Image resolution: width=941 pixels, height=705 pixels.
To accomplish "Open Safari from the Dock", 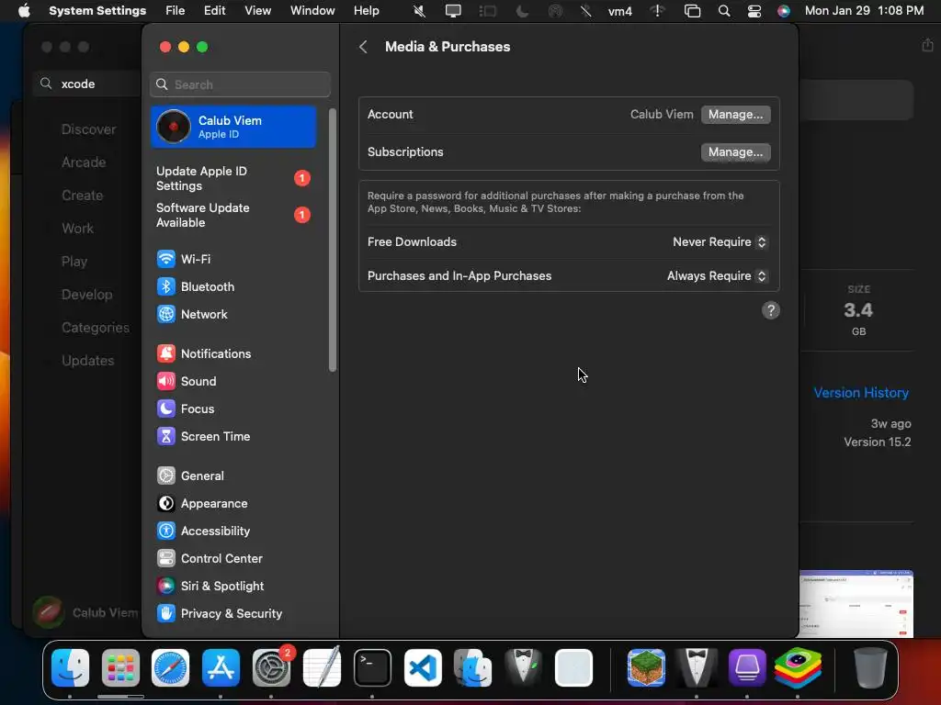I will pyautogui.click(x=170, y=668).
